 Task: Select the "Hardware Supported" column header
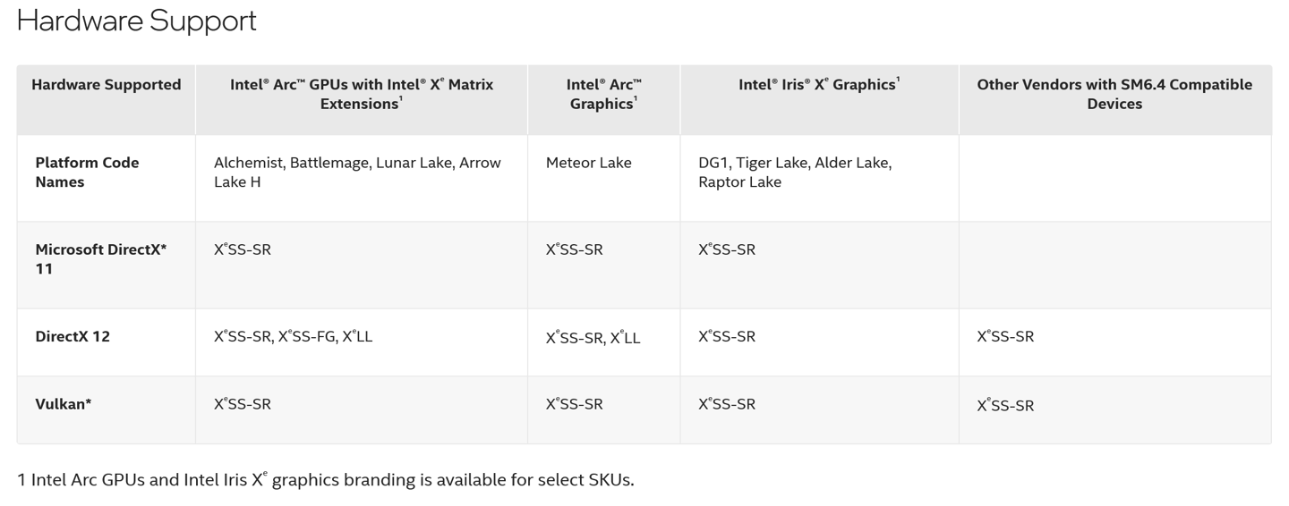point(106,85)
